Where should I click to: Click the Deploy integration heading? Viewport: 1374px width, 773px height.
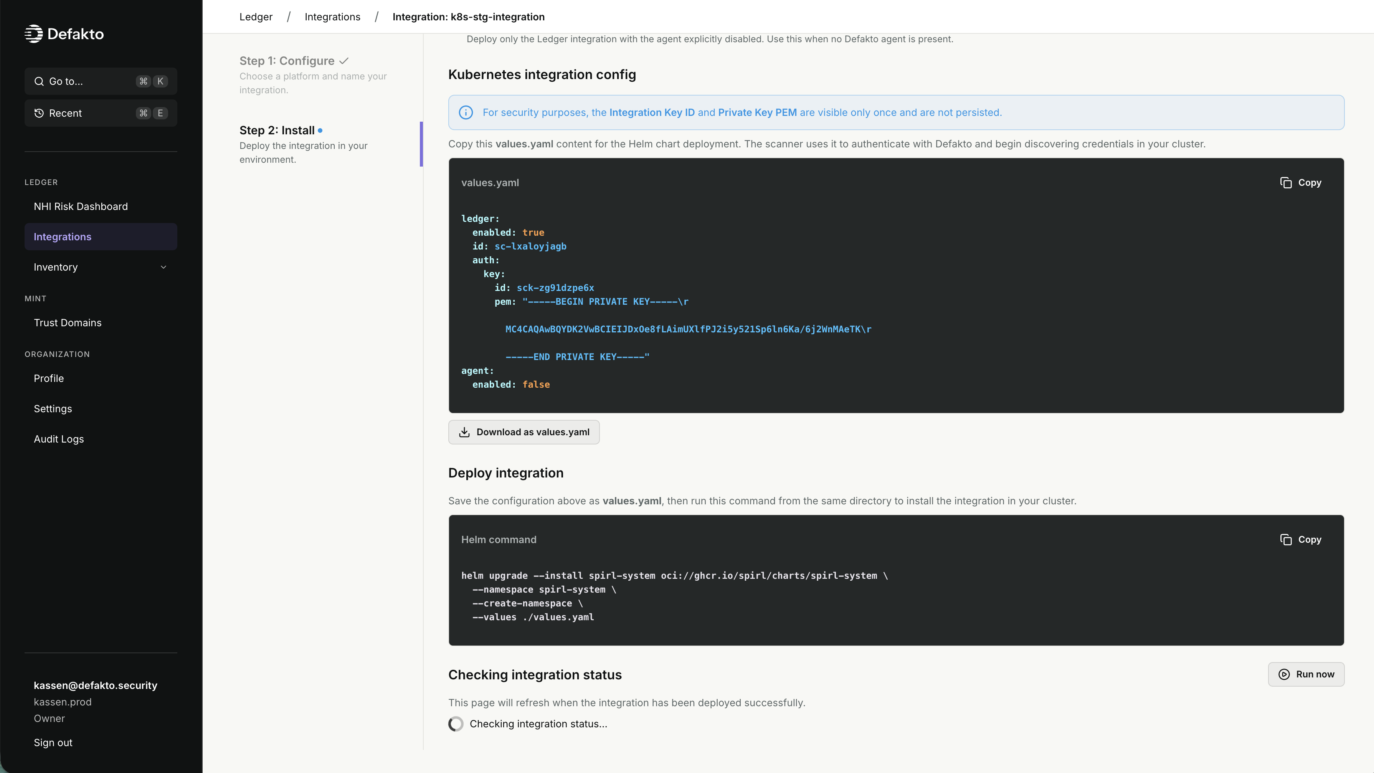pyautogui.click(x=505, y=473)
